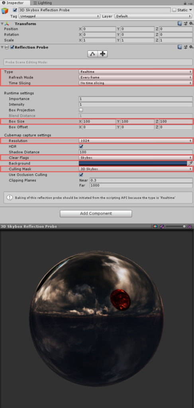Screen dimensions: 194x408
Task: Click the Cubemap capture settings label
Action: point(27,135)
